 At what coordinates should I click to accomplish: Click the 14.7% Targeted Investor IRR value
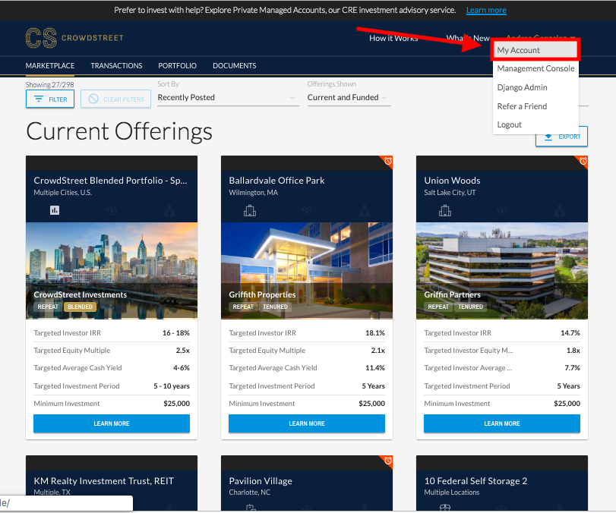(x=570, y=333)
